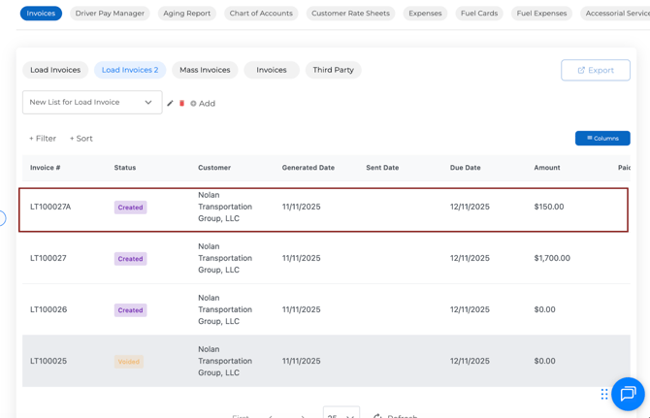Screen dimensions: 650x418
Task: Click the drag handle dots beside chat
Action: [x=604, y=394]
